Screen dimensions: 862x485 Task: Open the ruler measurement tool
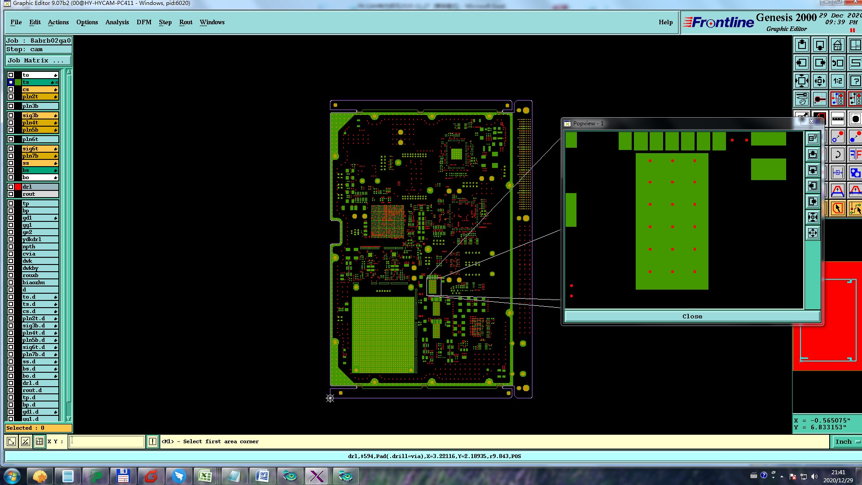[838, 119]
